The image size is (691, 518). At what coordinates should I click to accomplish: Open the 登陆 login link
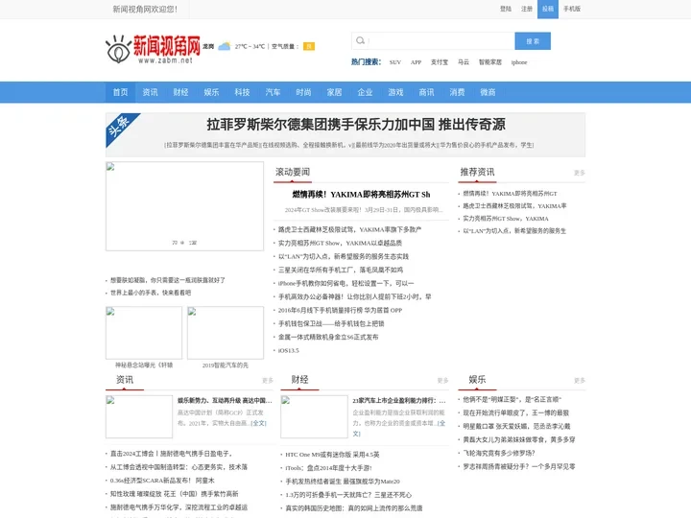(x=506, y=9)
